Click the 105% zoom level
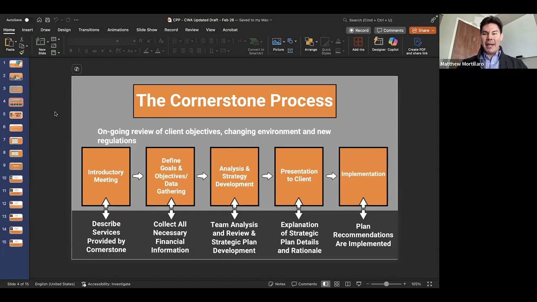 pos(416,284)
